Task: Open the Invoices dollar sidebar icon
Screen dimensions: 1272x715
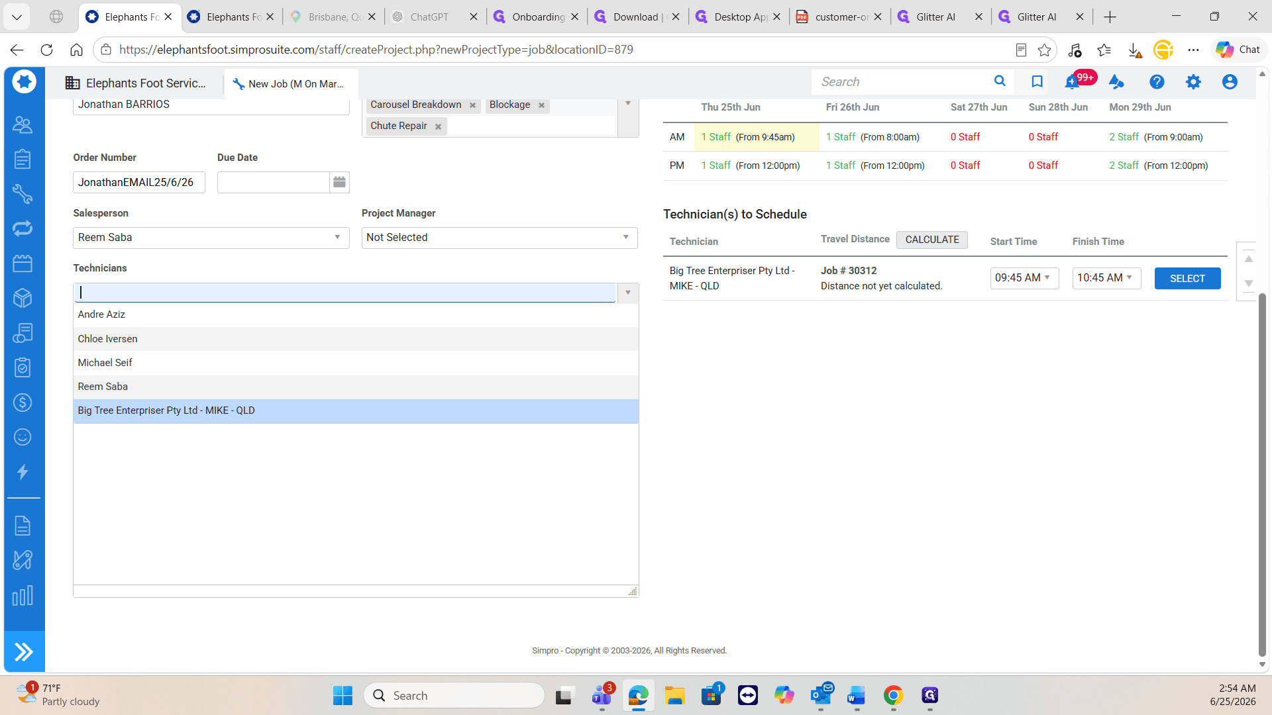Action: 23,403
